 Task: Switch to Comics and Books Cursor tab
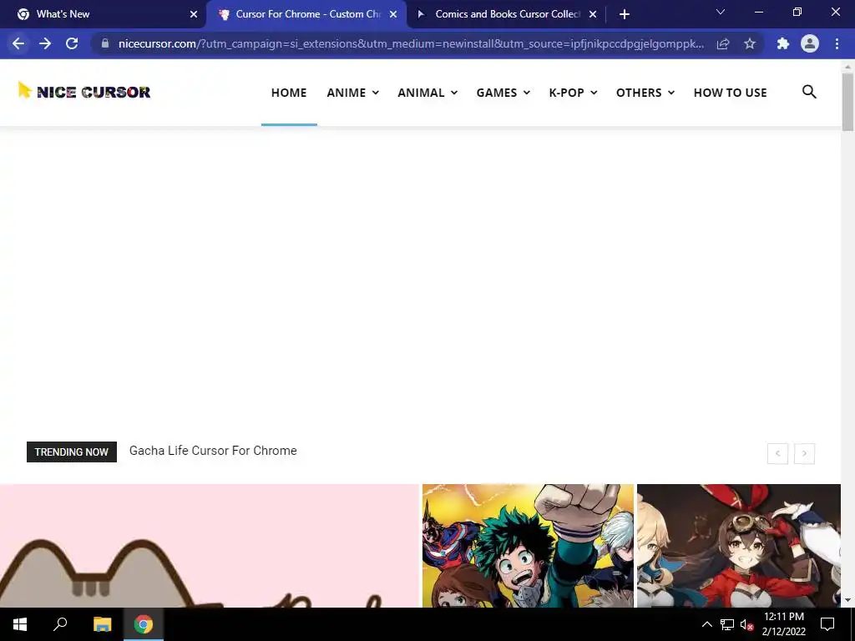click(507, 14)
